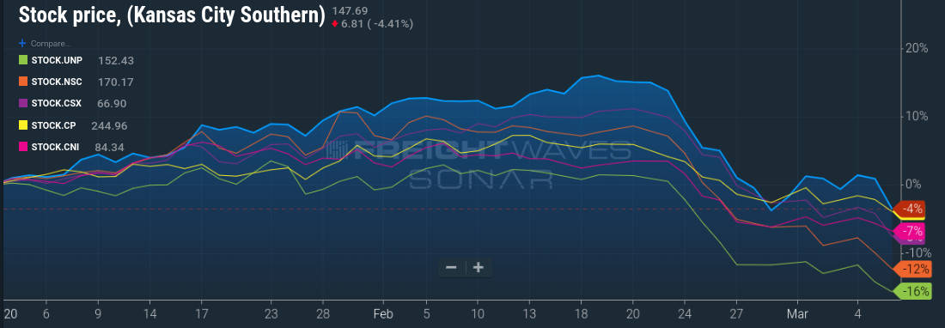Zoom out with the minus button

(x=451, y=268)
